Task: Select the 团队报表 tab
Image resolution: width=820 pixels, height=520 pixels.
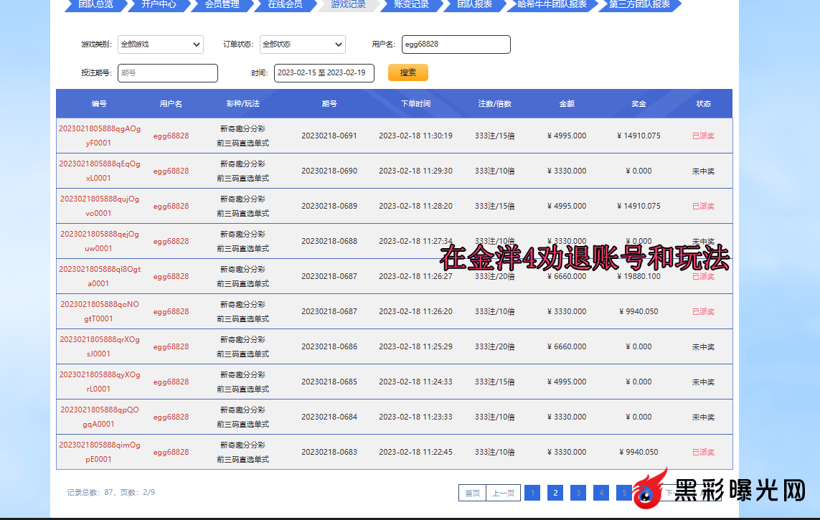Action: point(474,4)
